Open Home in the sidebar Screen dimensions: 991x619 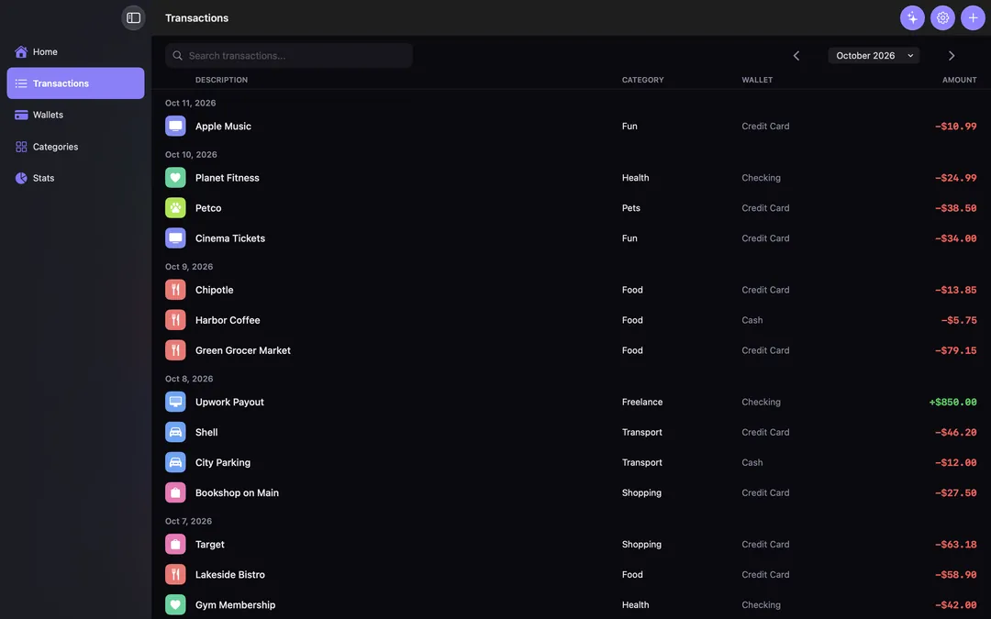coord(75,51)
